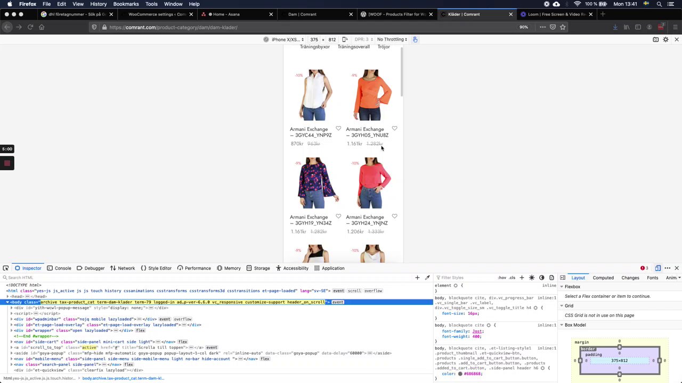Add Armani Exchange 3GYH24 to wishlist
This screenshot has height=383, width=682.
click(394, 216)
